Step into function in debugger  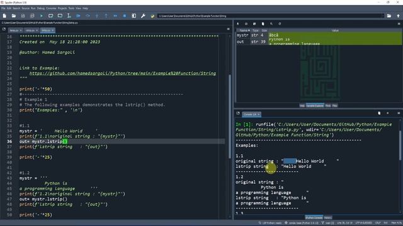[x=97, y=16]
